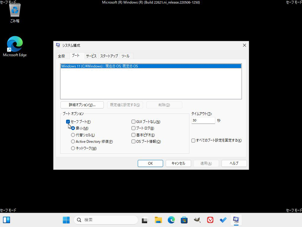Click the システム構成 title bar icon
Image resolution: width=302 pixels, height=227 pixels.
tap(58, 45)
